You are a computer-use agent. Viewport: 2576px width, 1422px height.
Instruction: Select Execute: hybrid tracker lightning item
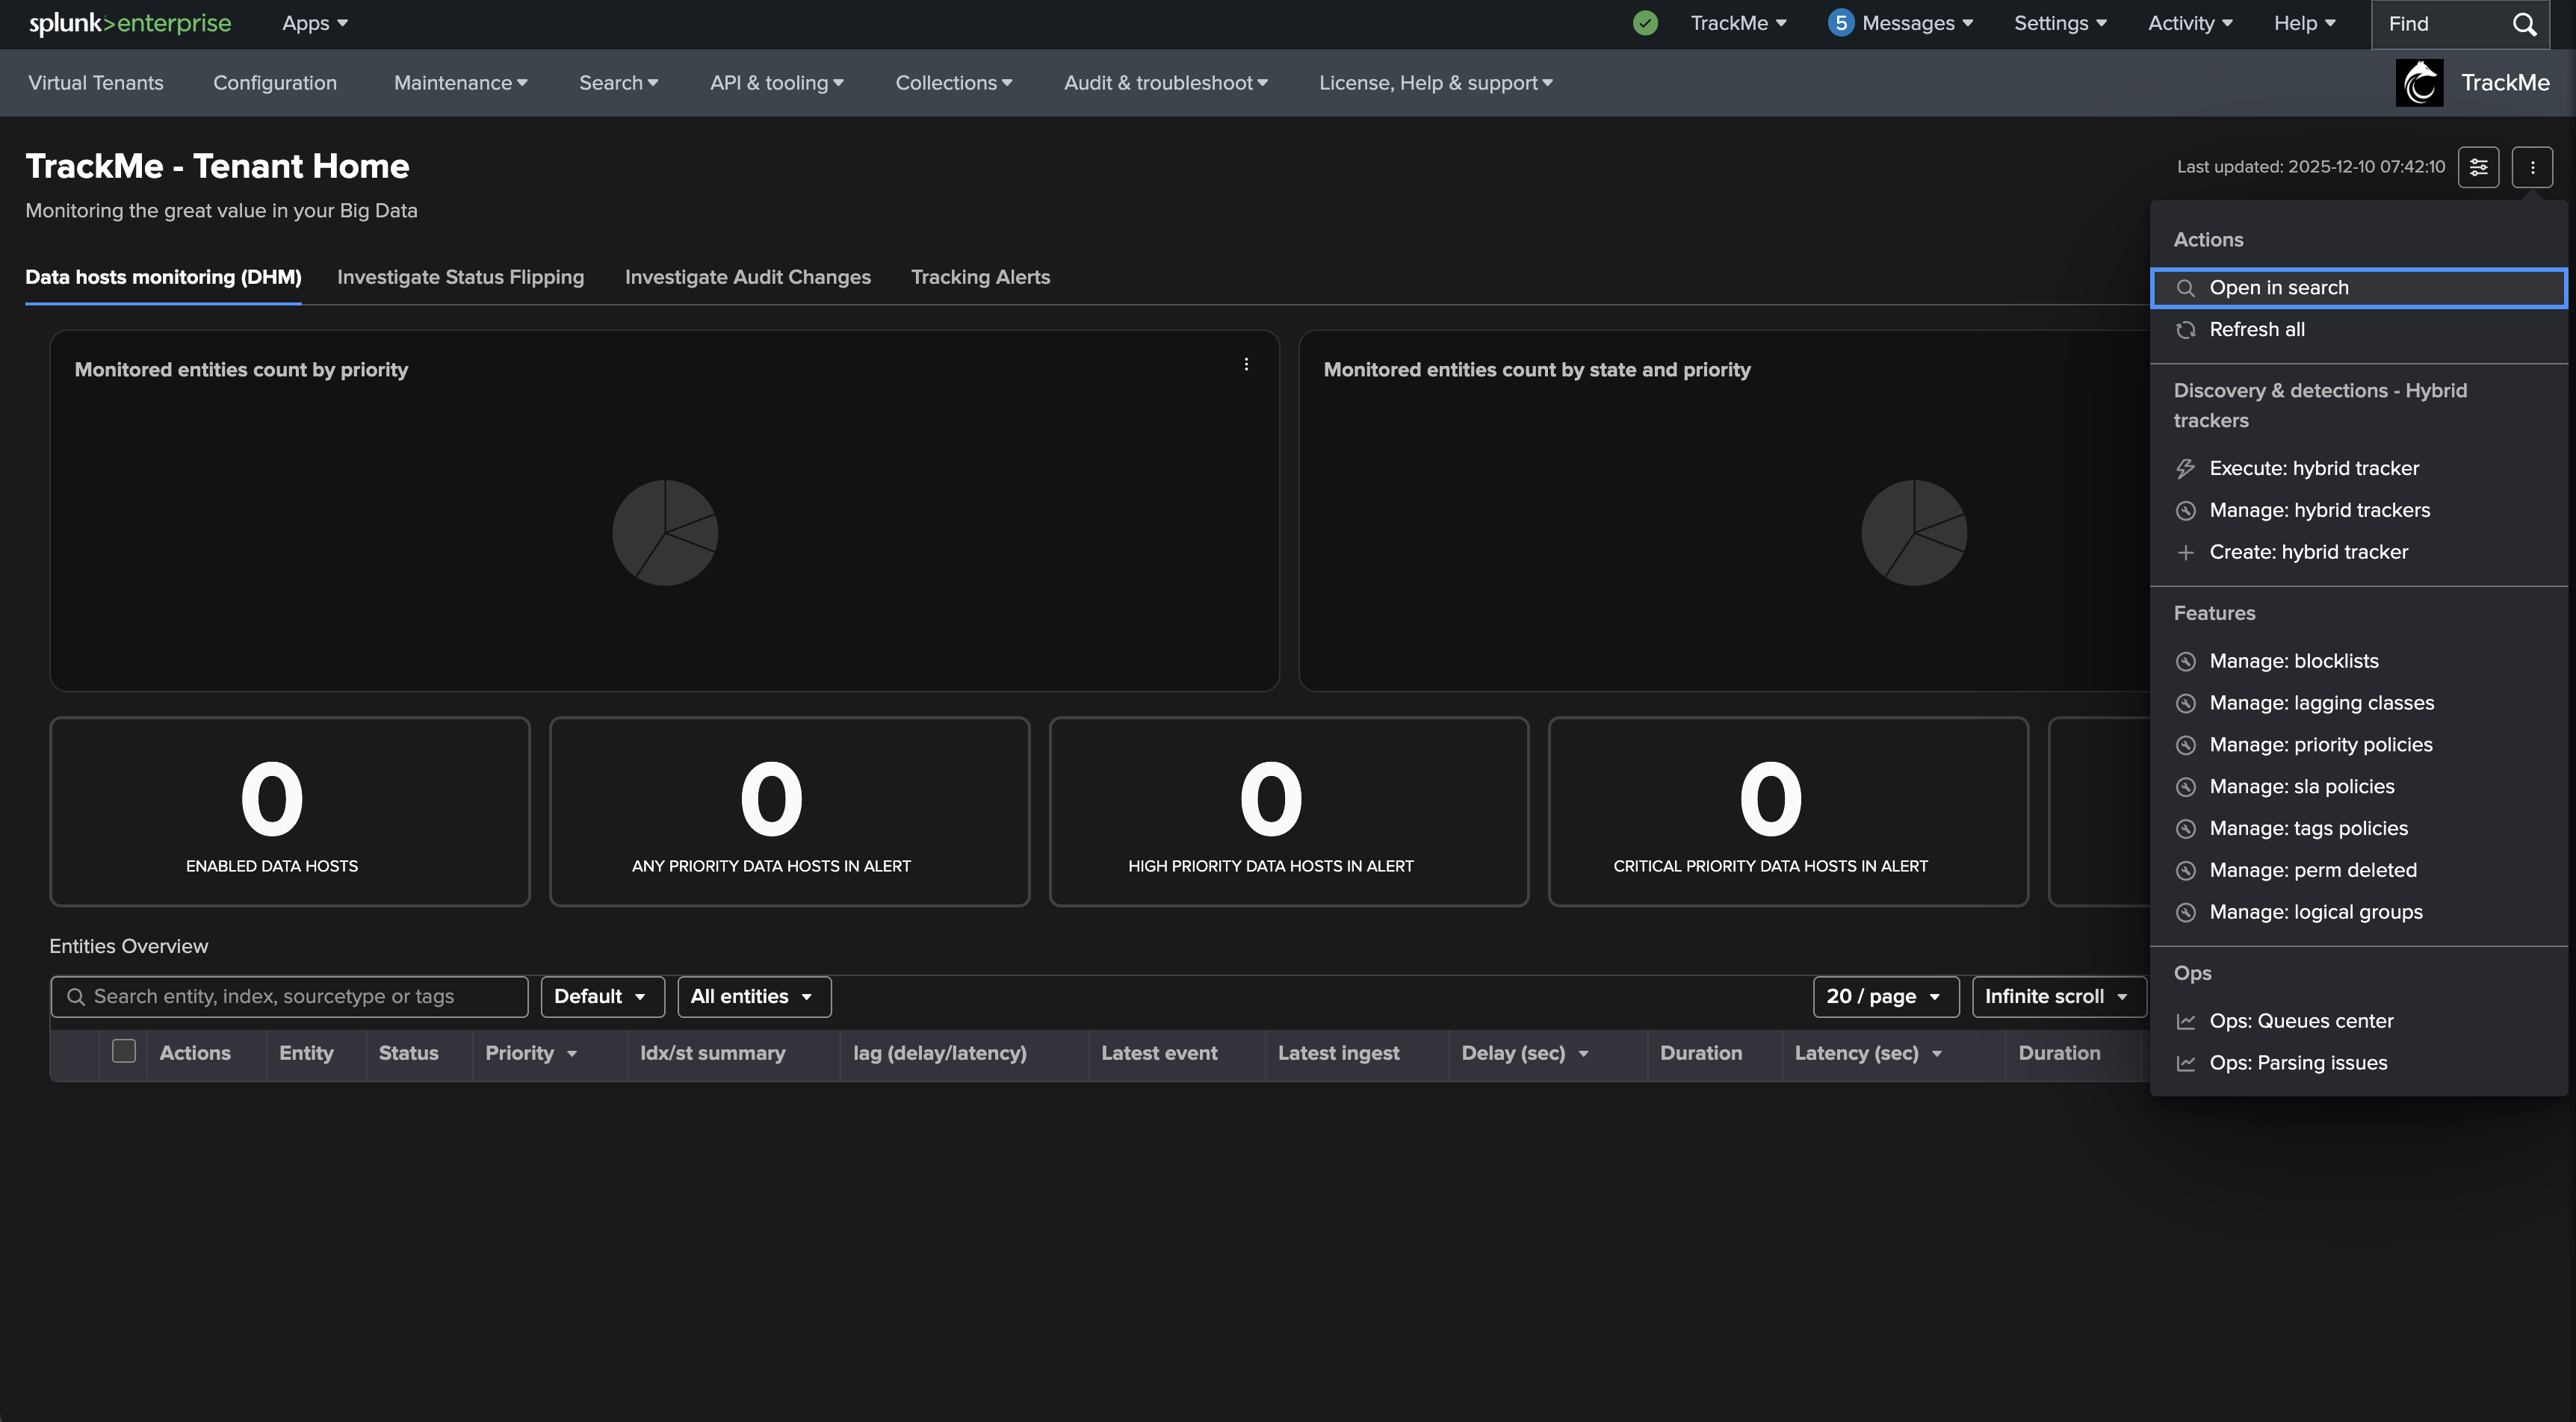2313,469
